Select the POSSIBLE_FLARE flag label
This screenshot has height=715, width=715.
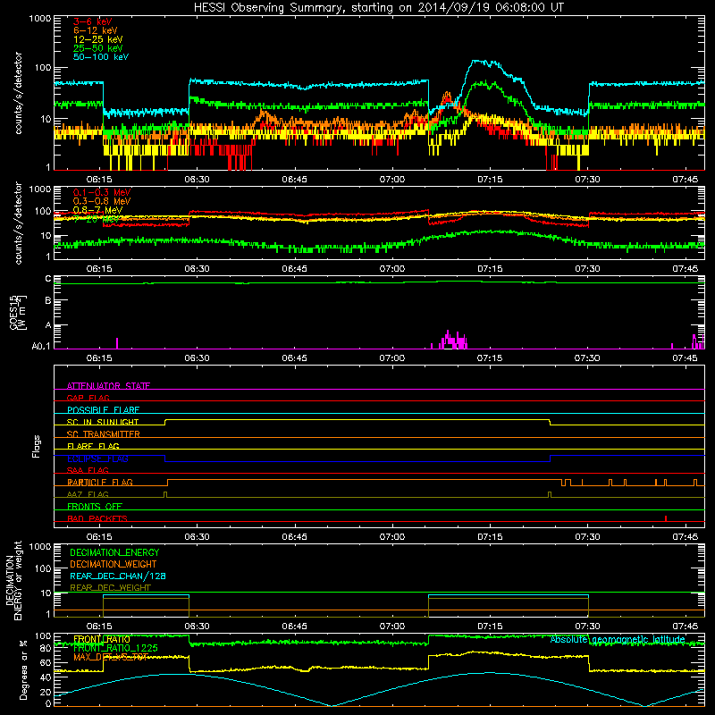103,410
